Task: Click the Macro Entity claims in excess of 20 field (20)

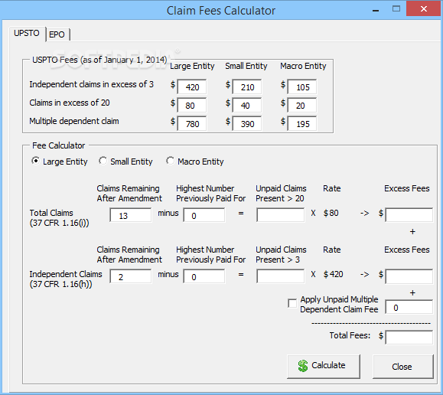Action: click(301, 105)
